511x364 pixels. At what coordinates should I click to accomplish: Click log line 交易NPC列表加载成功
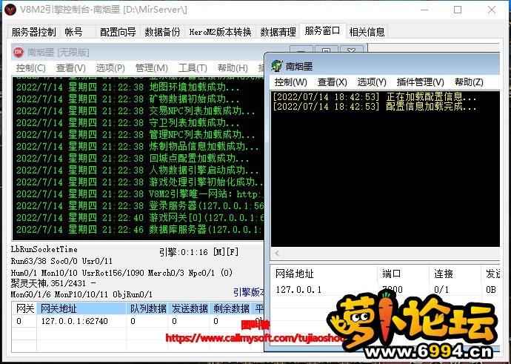tap(136, 111)
